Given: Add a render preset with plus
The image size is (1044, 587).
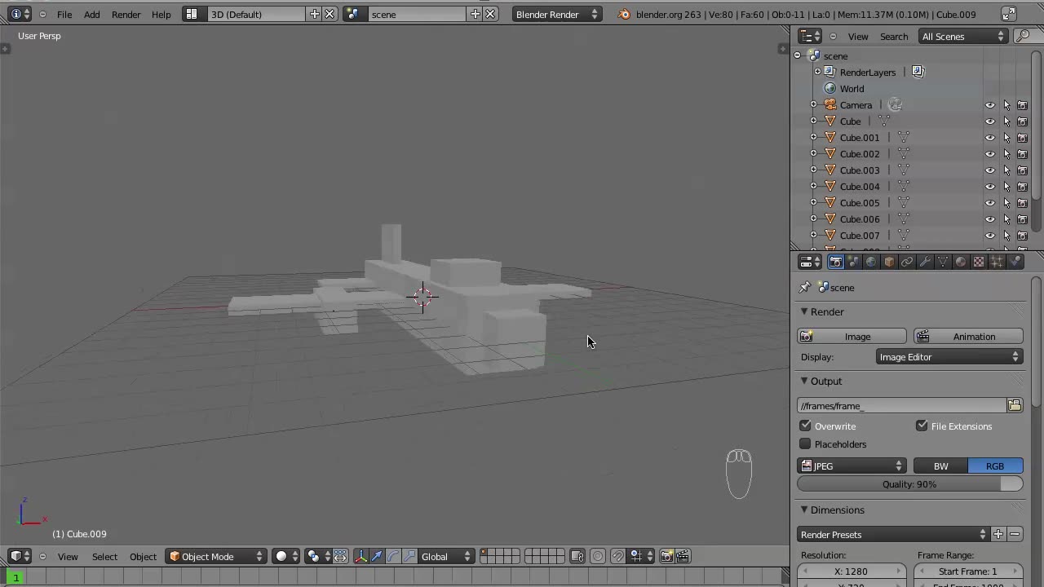Looking at the screenshot, I should pyautogui.click(x=998, y=535).
